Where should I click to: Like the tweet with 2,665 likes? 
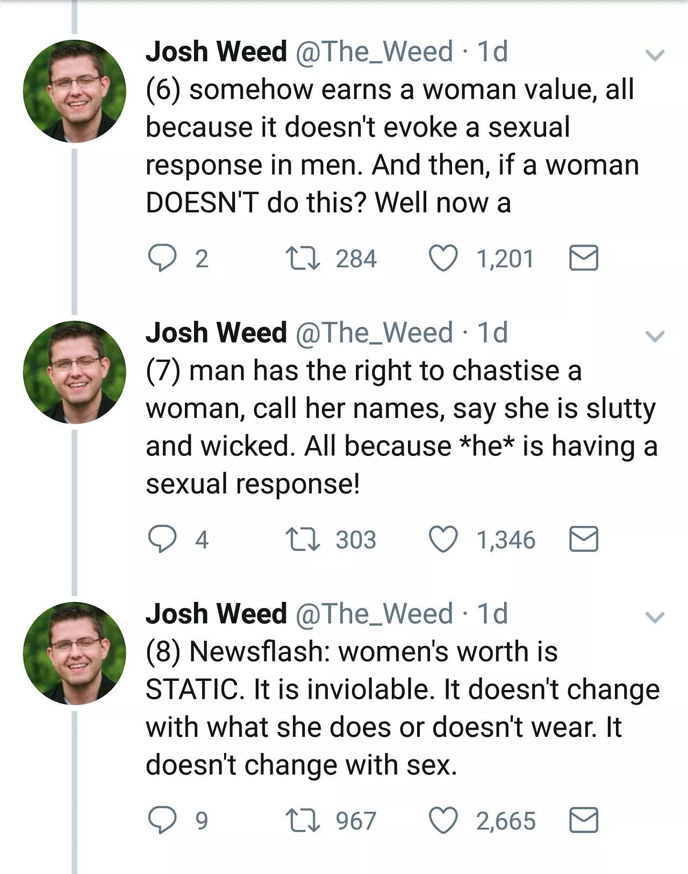pyautogui.click(x=443, y=821)
